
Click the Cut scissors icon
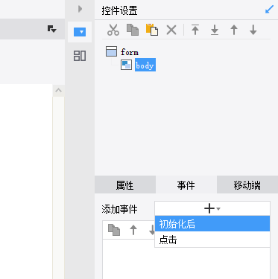[x=113, y=30]
